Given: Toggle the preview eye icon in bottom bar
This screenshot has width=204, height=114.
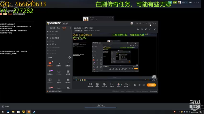Looking at the screenshot, I should [x=139, y=85].
